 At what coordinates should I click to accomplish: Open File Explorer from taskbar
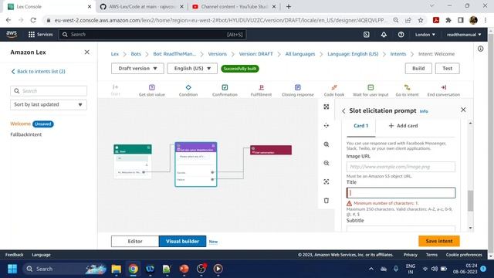pos(117,269)
